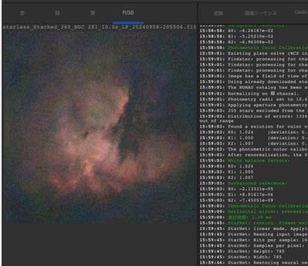Viewport: 308px width, 266px height.
Task: Click the 'After renormalization, the' log line
Action: tap(254, 155)
